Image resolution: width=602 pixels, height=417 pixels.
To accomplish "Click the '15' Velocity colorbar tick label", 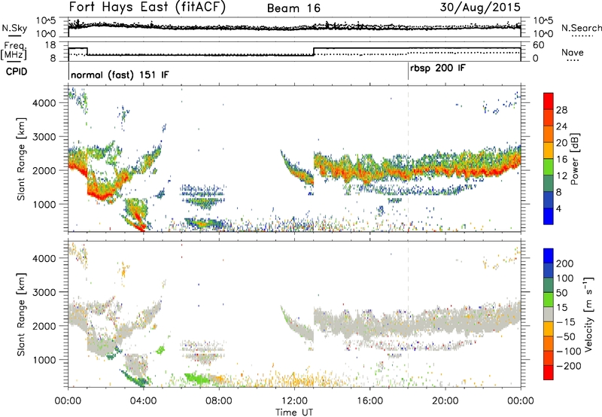I will click(x=561, y=308).
